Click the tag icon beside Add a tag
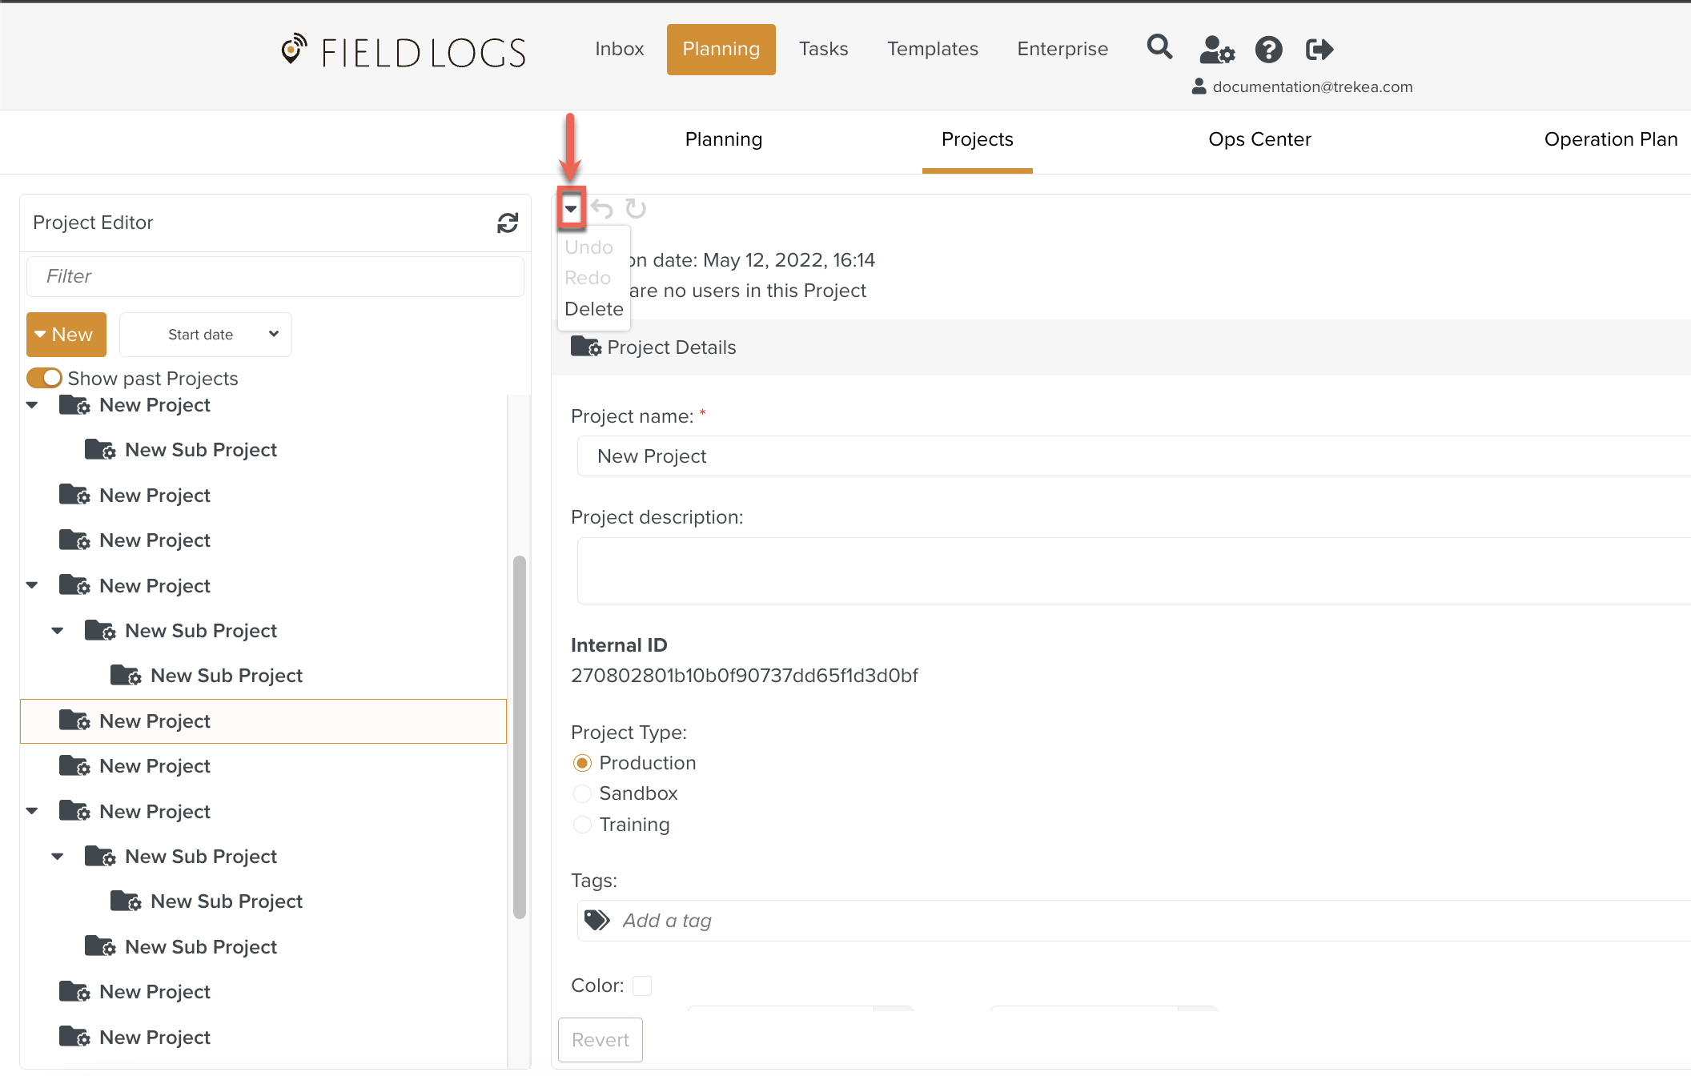This screenshot has width=1691, height=1076. point(596,920)
